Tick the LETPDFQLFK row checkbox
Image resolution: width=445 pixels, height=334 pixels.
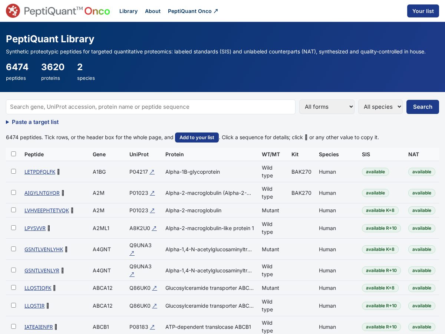click(x=14, y=171)
